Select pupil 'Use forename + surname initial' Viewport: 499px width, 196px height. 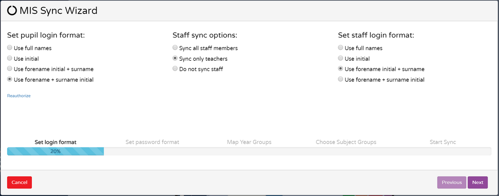pyautogui.click(x=10, y=79)
